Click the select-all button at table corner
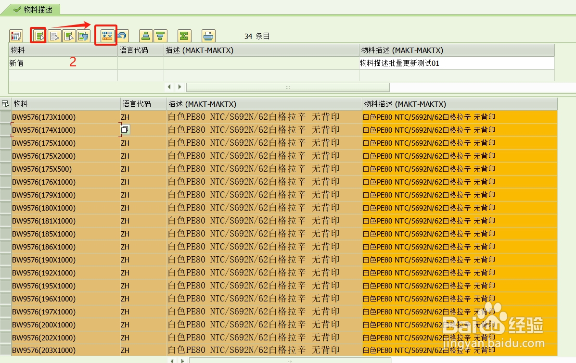 tap(5, 103)
